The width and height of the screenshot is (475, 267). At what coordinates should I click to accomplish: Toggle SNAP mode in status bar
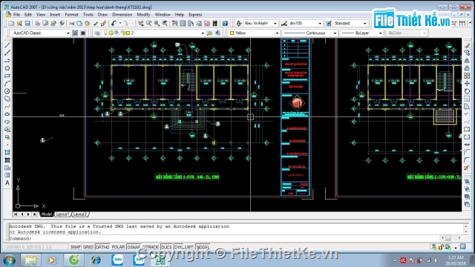(x=76, y=247)
